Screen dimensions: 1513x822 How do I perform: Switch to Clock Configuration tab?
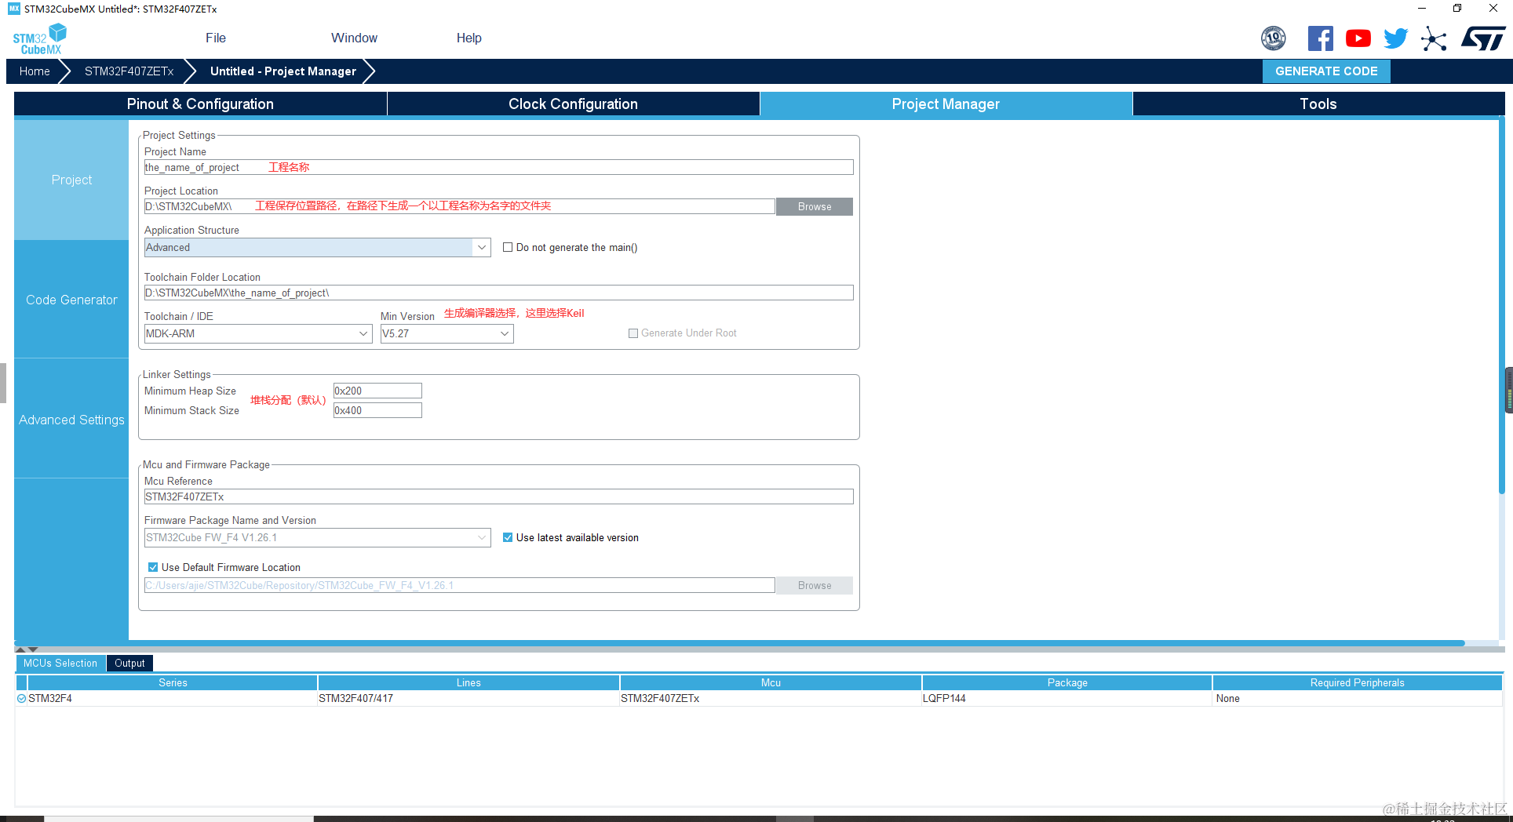573,104
